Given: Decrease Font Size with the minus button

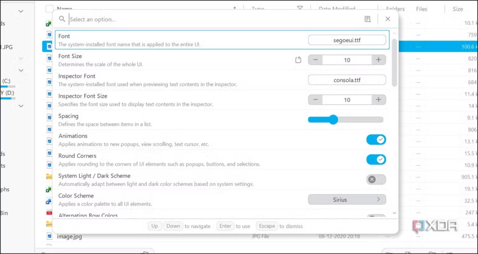Looking at the screenshot, I should point(316,60).
